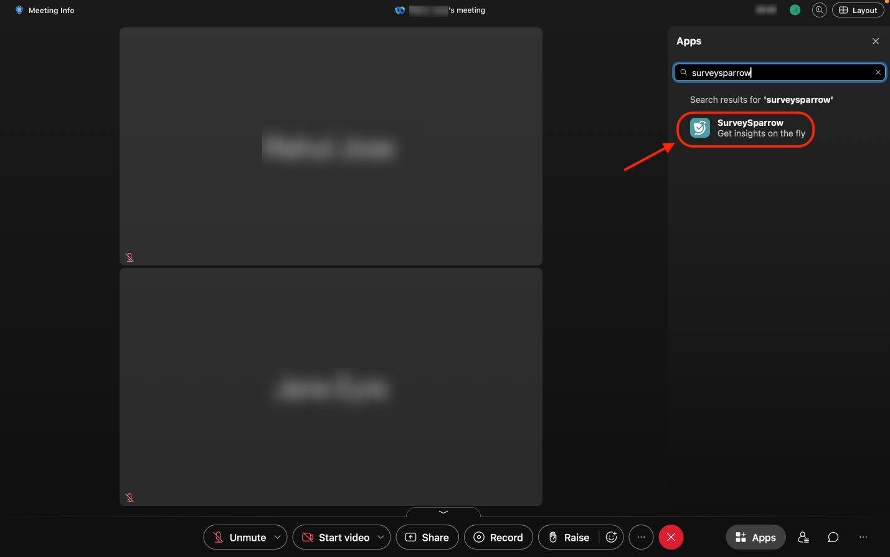Click the green network quality indicator icon
Viewport: 890px width, 557px height.
[x=795, y=10]
